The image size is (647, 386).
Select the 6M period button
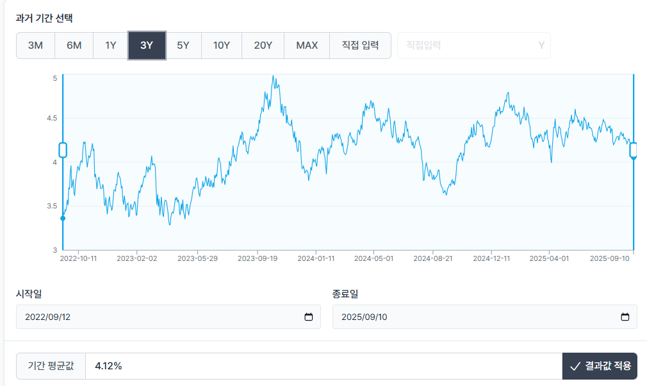74,46
